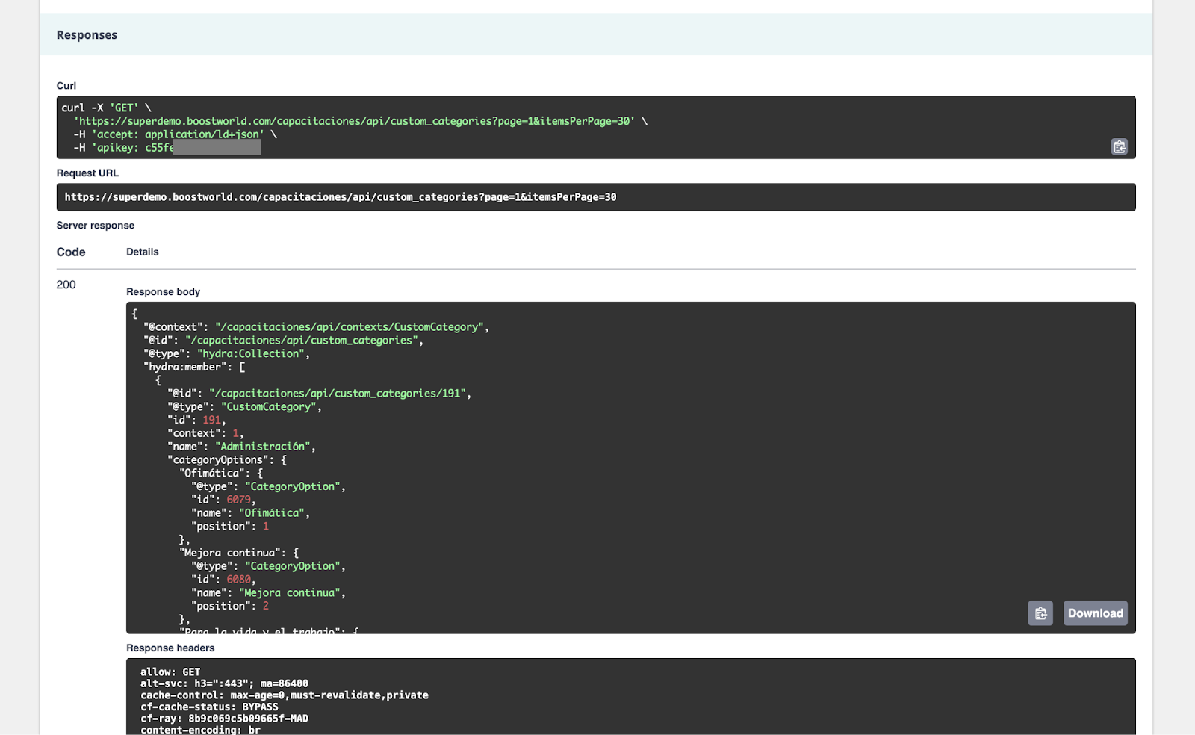Click the "Administración" name value
The height and width of the screenshot is (735, 1195).
[x=264, y=447]
